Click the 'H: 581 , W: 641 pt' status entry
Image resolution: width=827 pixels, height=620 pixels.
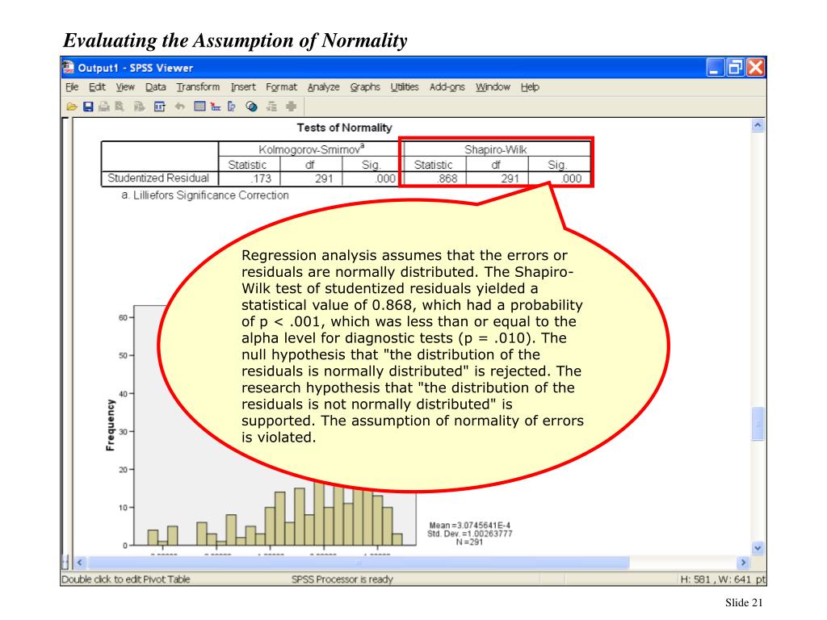click(x=723, y=580)
